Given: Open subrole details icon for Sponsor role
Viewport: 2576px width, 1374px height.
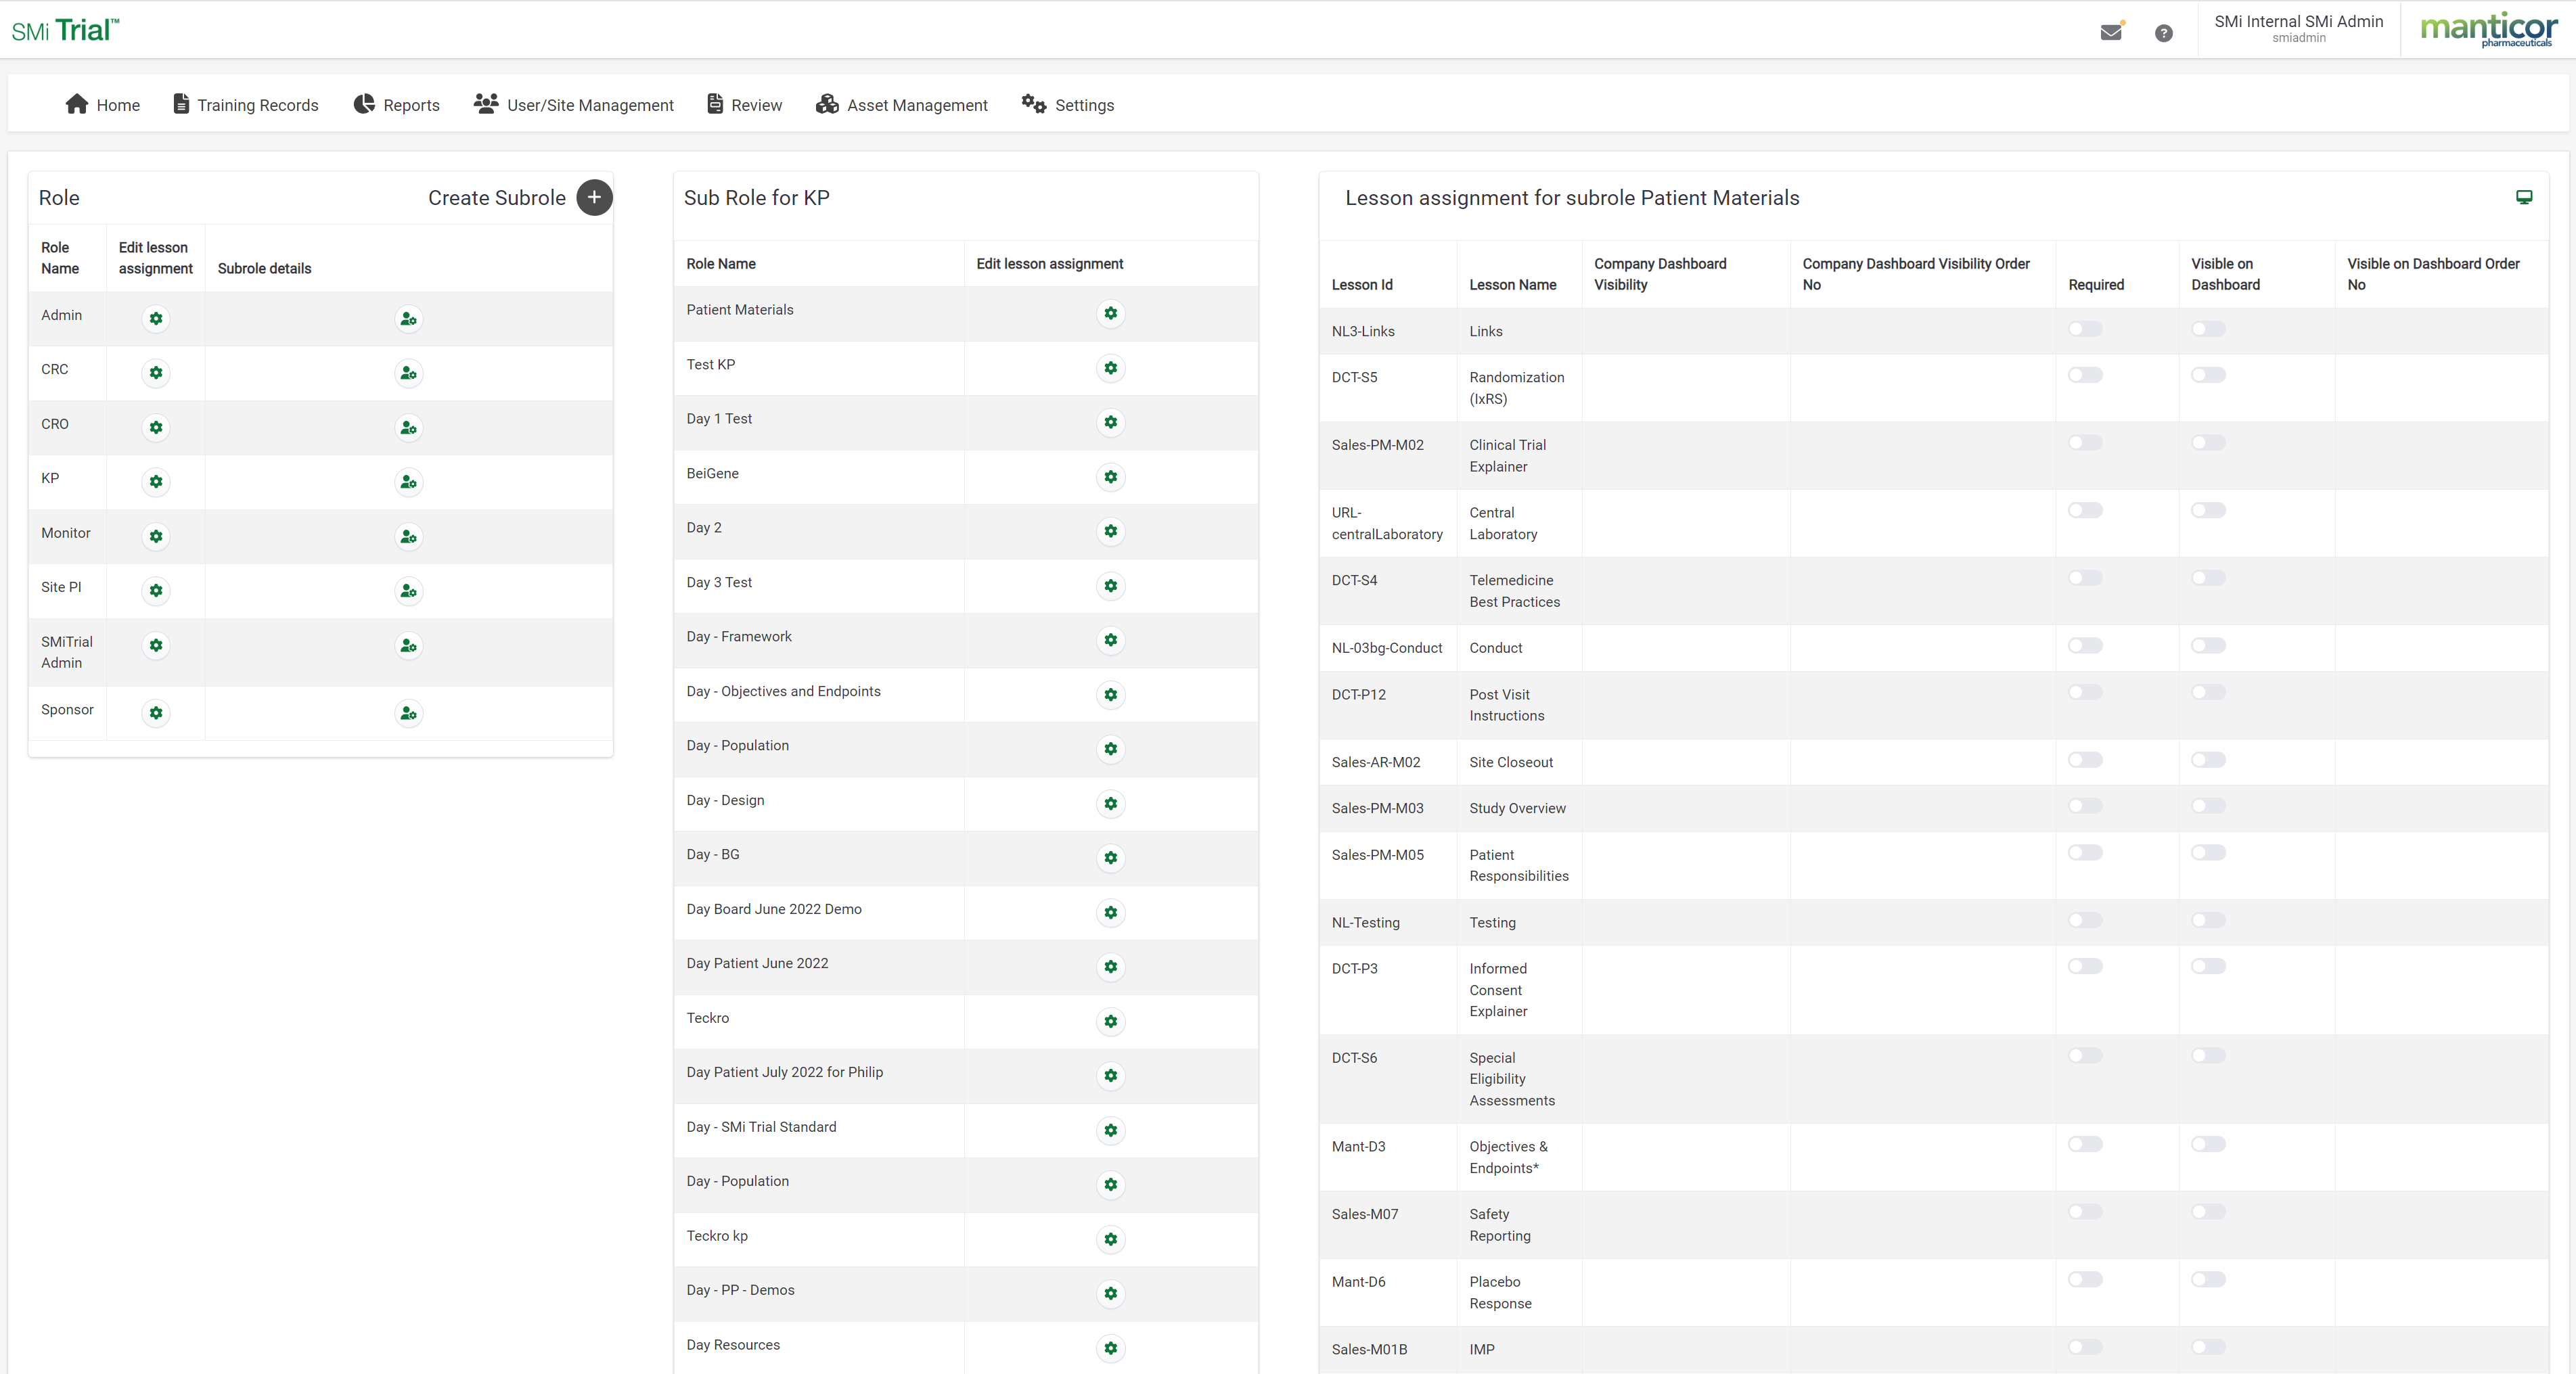Looking at the screenshot, I should tap(408, 713).
